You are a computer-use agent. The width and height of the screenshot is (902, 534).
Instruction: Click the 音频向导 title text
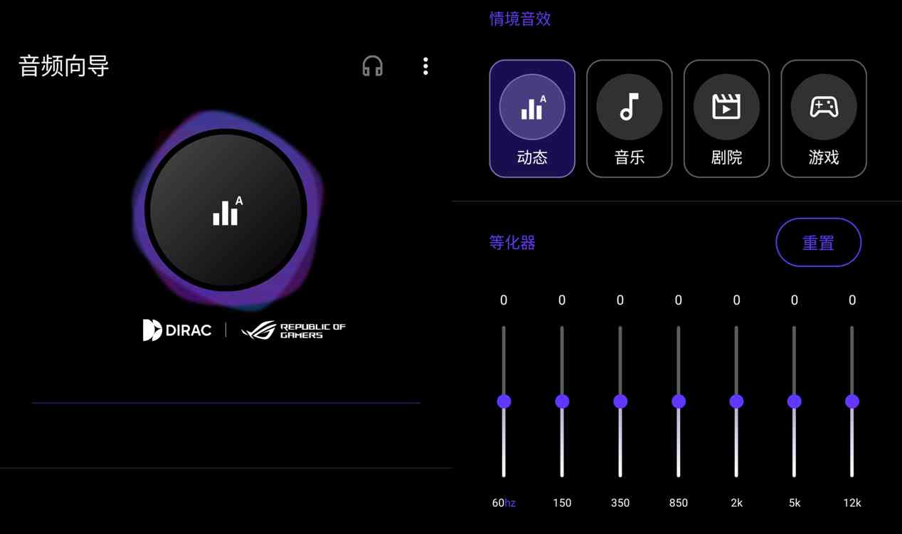pyautogui.click(x=64, y=66)
